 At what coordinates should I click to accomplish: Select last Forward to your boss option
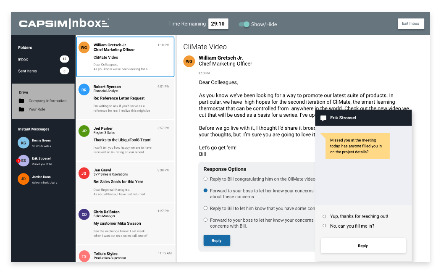point(206,220)
